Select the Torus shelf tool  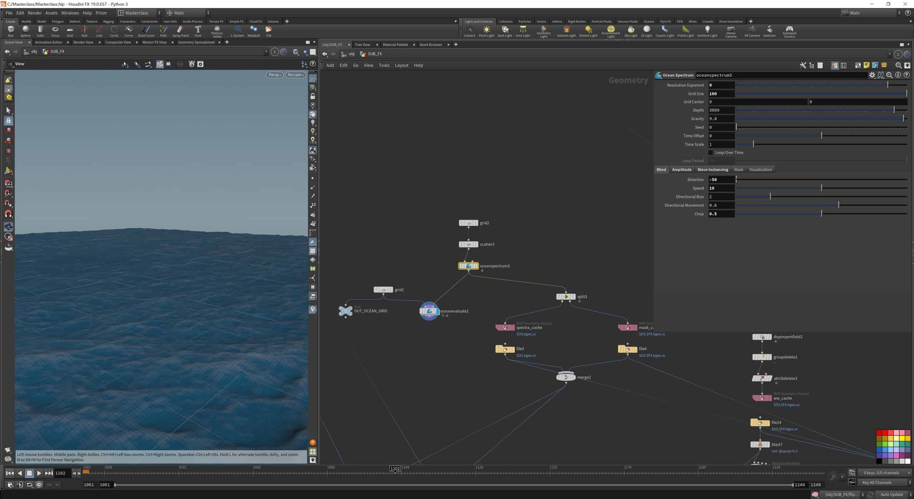click(55, 31)
